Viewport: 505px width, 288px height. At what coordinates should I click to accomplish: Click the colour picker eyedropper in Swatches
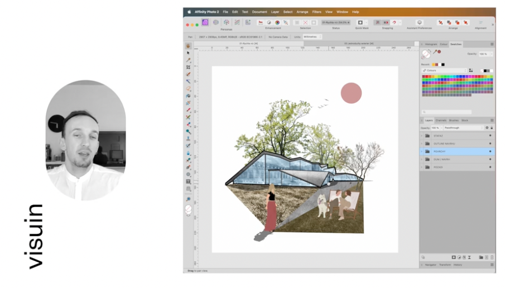pos(435,52)
